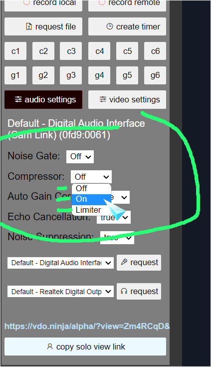Click the request file button
Image resolution: width=211 pixels, height=367 pixels.
43,26
